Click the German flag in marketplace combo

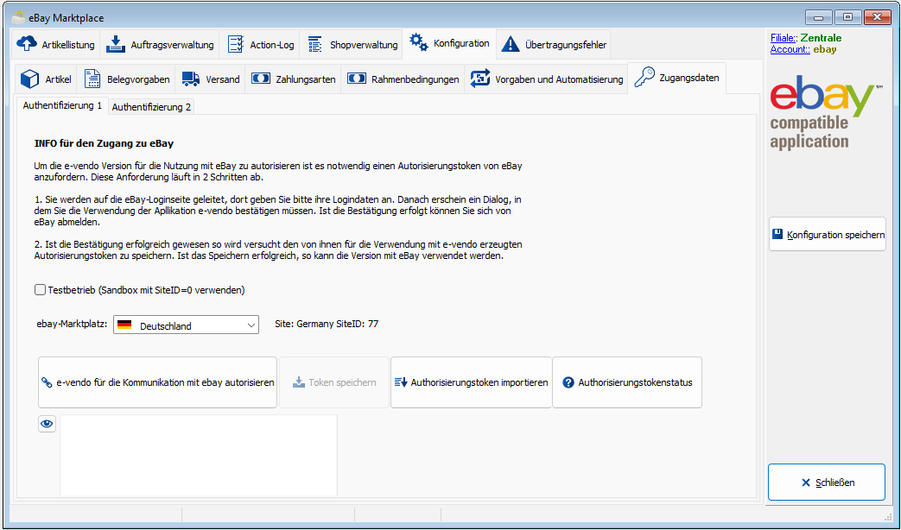click(124, 325)
